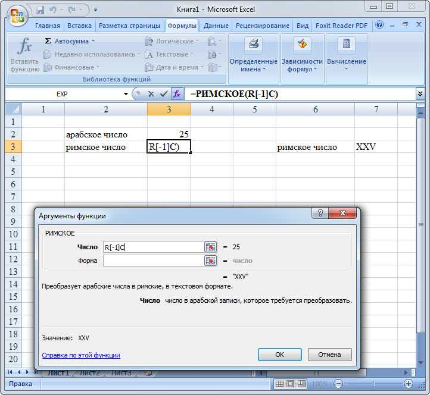Click the OK button
The width and height of the screenshot is (430, 395).
point(280,355)
